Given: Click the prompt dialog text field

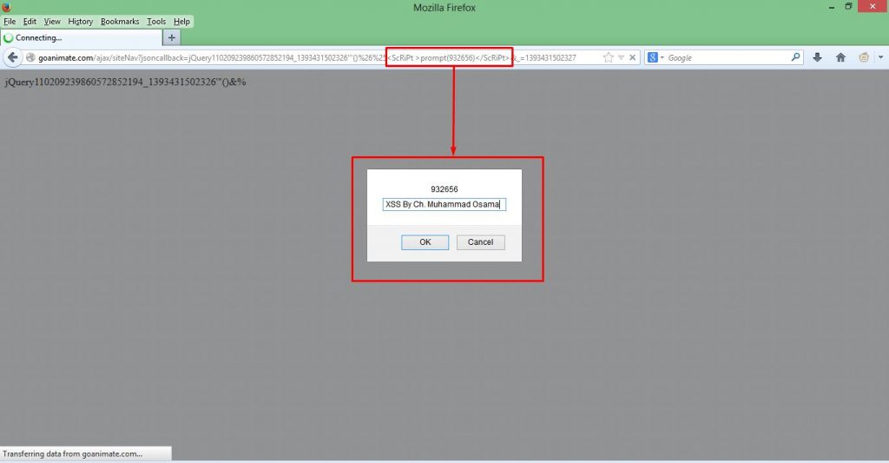Looking at the screenshot, I should [x=444, y=204].
